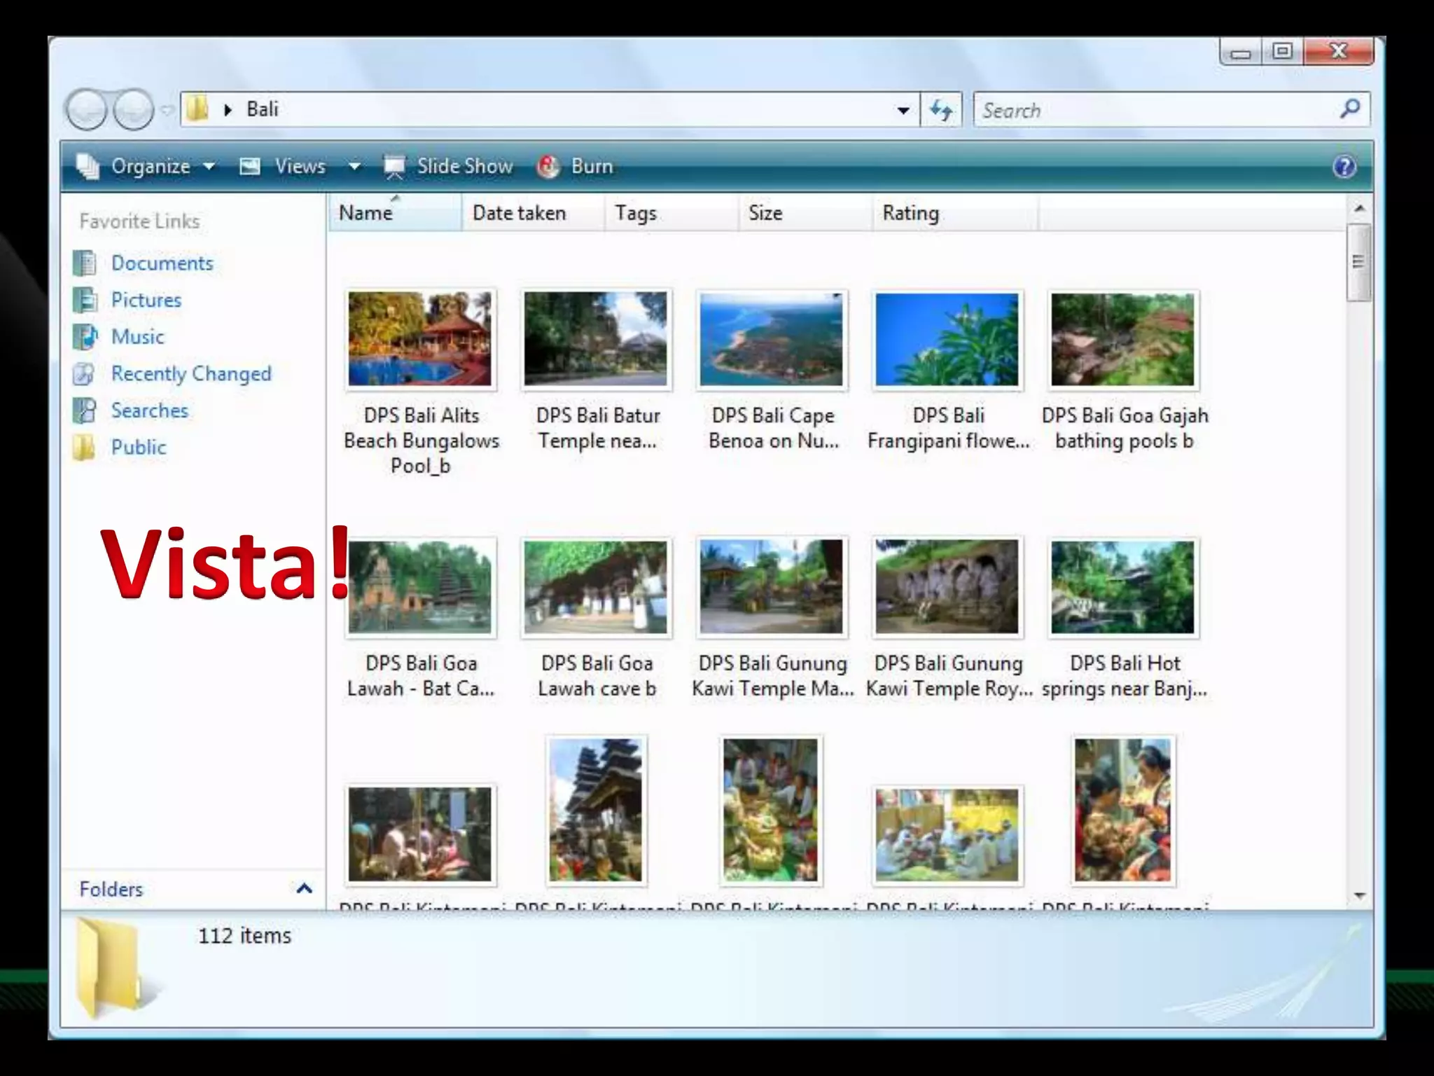Click the magnifier icon in Search box
This screenshot has width=1434, height=1076.
[1349, 109]
